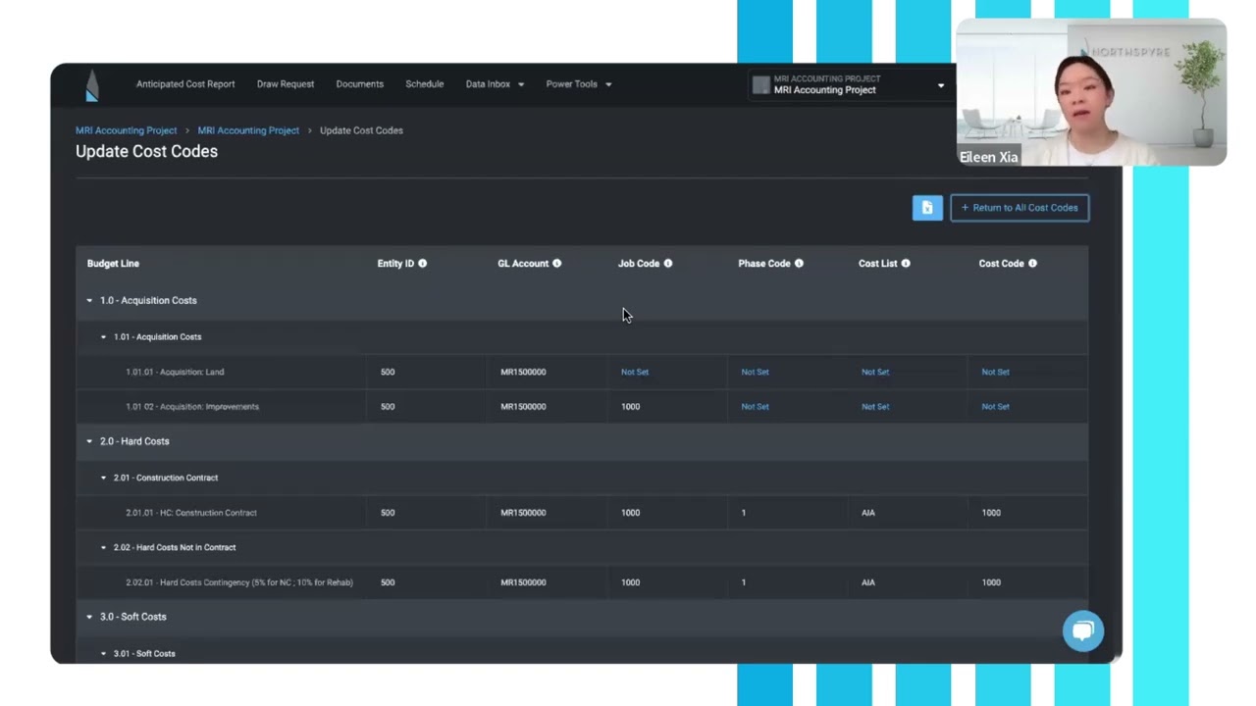The height and width of the screenshot is (706, 1256).
Task: Set Job Code for Acquisition: Land
Action: click(635, 373)
